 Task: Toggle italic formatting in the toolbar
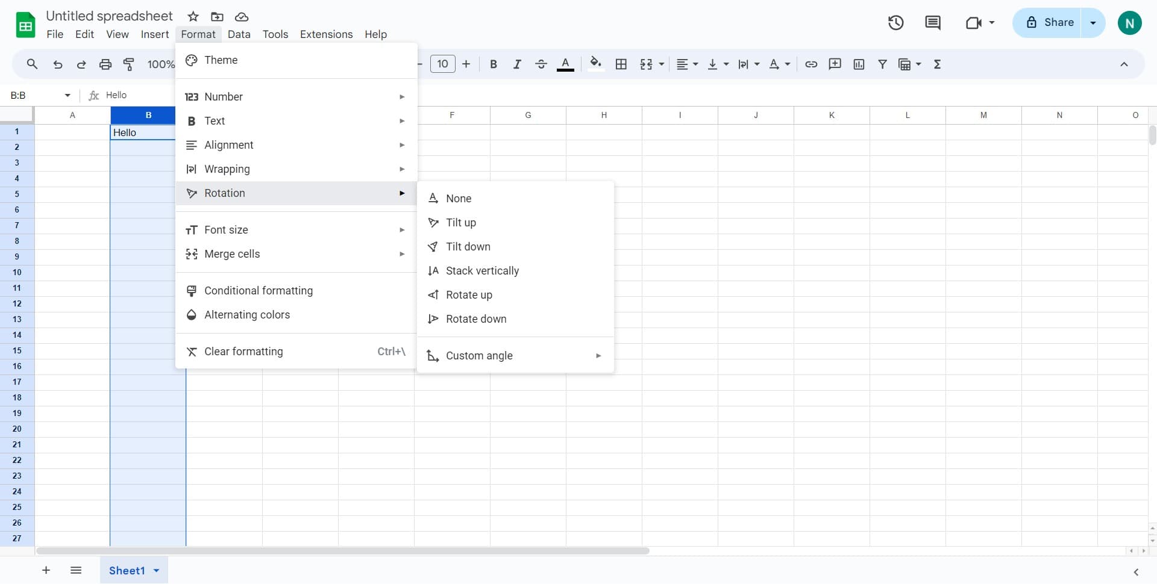tap(517, 64)
